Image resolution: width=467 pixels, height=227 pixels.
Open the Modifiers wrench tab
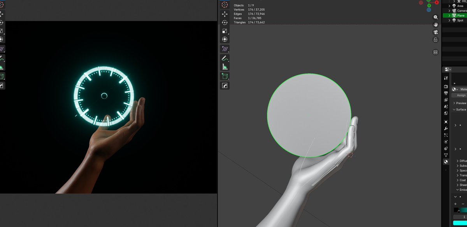pyautogui.click(x=446, y=128)
